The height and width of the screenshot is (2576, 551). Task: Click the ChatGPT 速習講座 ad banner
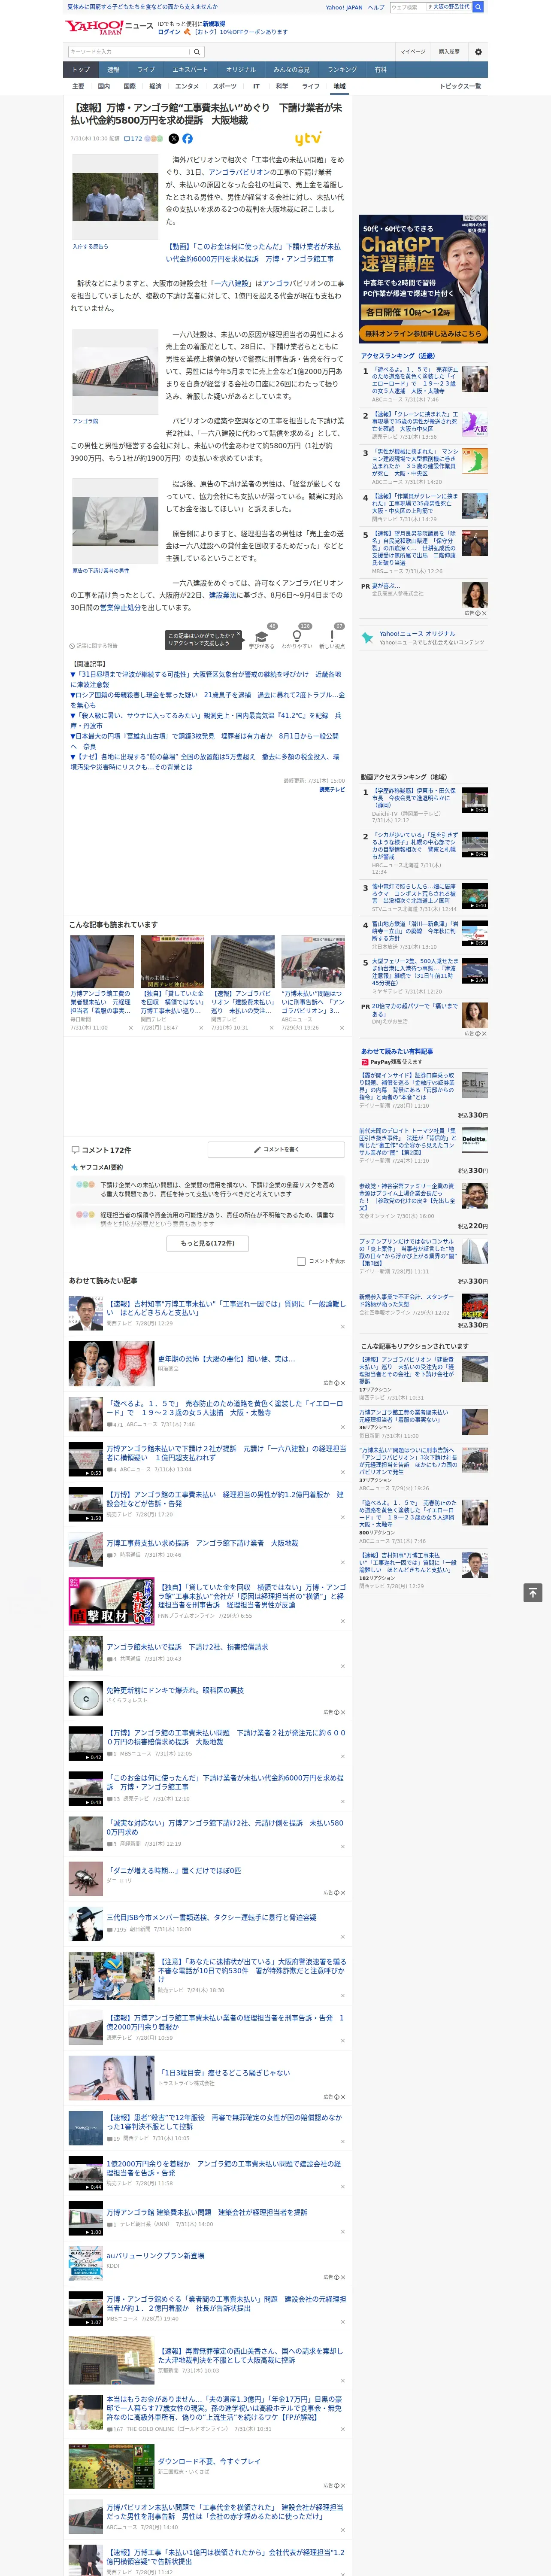coord(423,278)
